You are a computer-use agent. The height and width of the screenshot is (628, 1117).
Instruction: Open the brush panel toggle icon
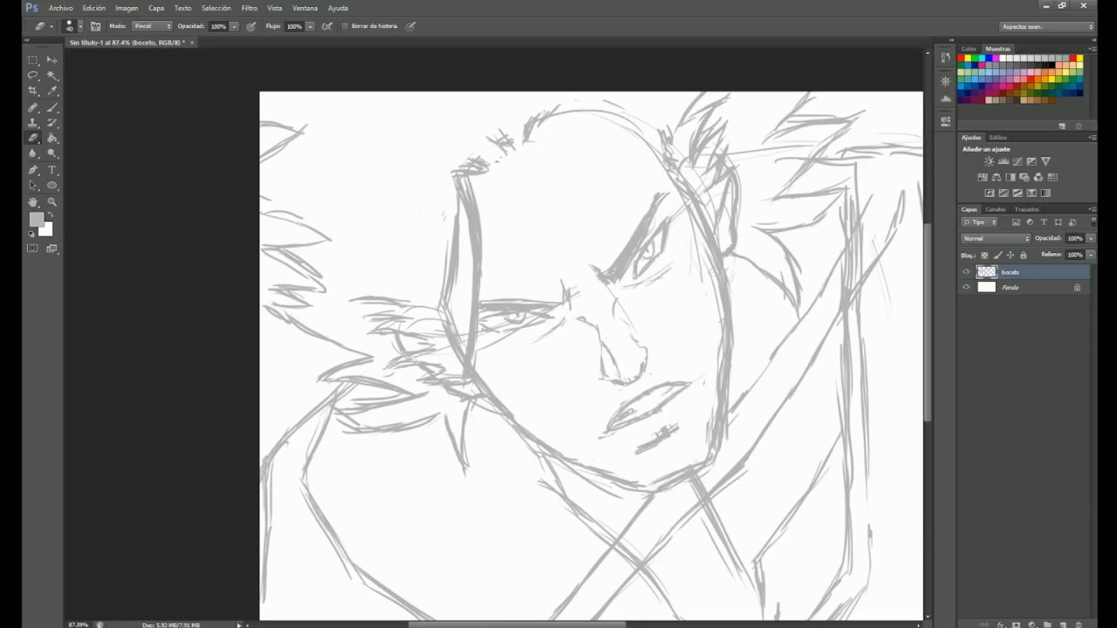click(x=95, y=26)
